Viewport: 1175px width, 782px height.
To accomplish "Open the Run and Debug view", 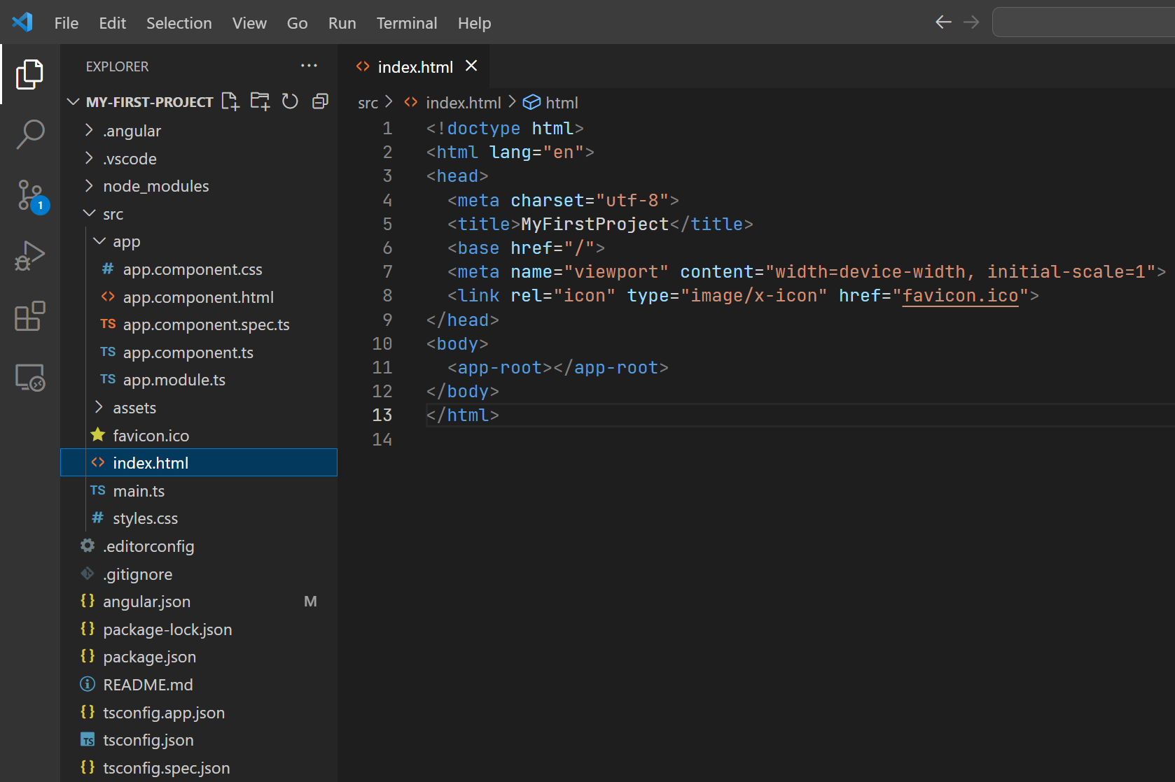I will [30, 256].
